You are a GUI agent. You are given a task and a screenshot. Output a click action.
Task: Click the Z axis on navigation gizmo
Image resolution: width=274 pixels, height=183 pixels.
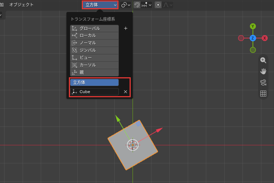(x=253, y=38)
